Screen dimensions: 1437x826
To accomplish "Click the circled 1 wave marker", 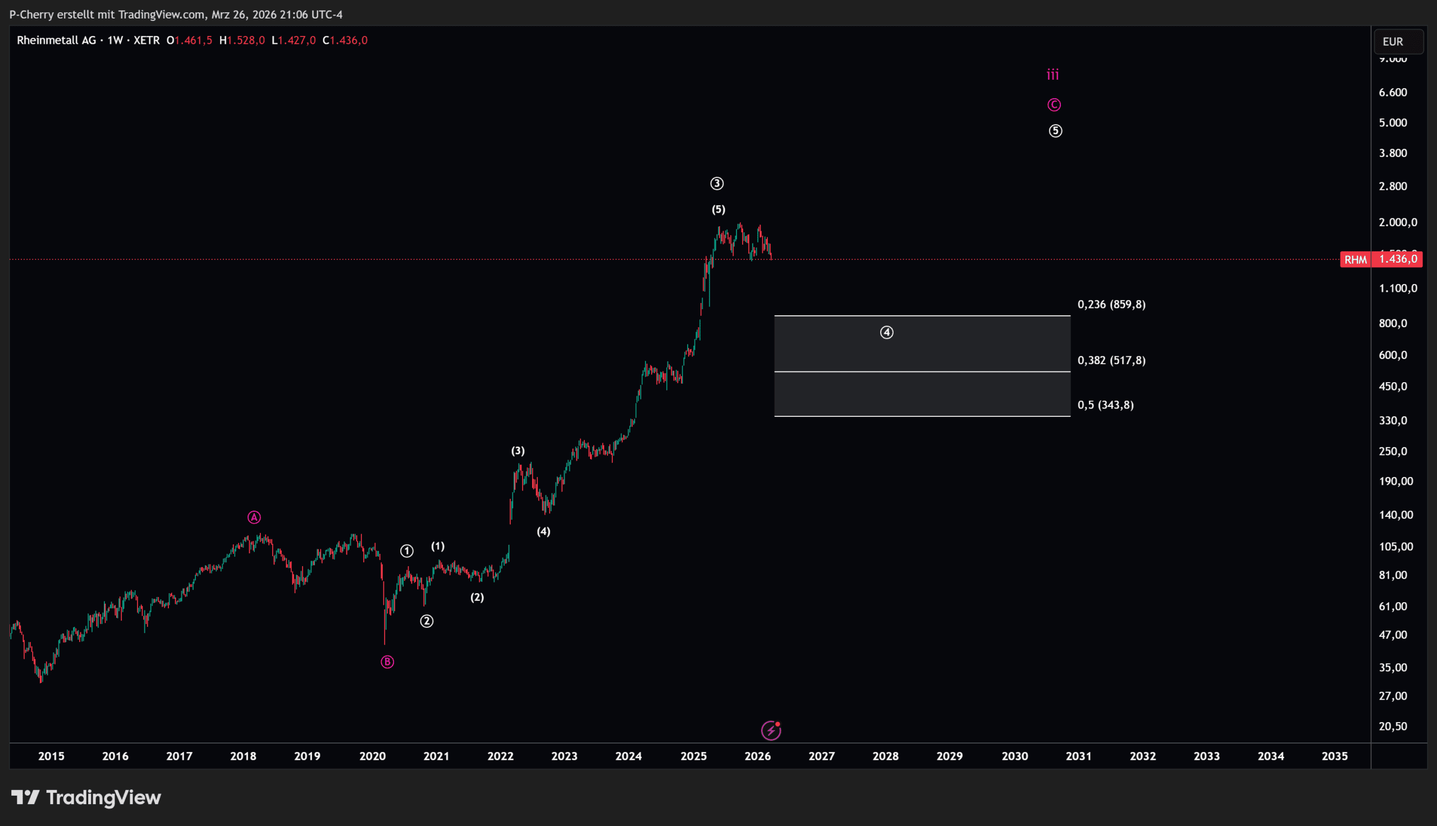I will click(407, 551).
